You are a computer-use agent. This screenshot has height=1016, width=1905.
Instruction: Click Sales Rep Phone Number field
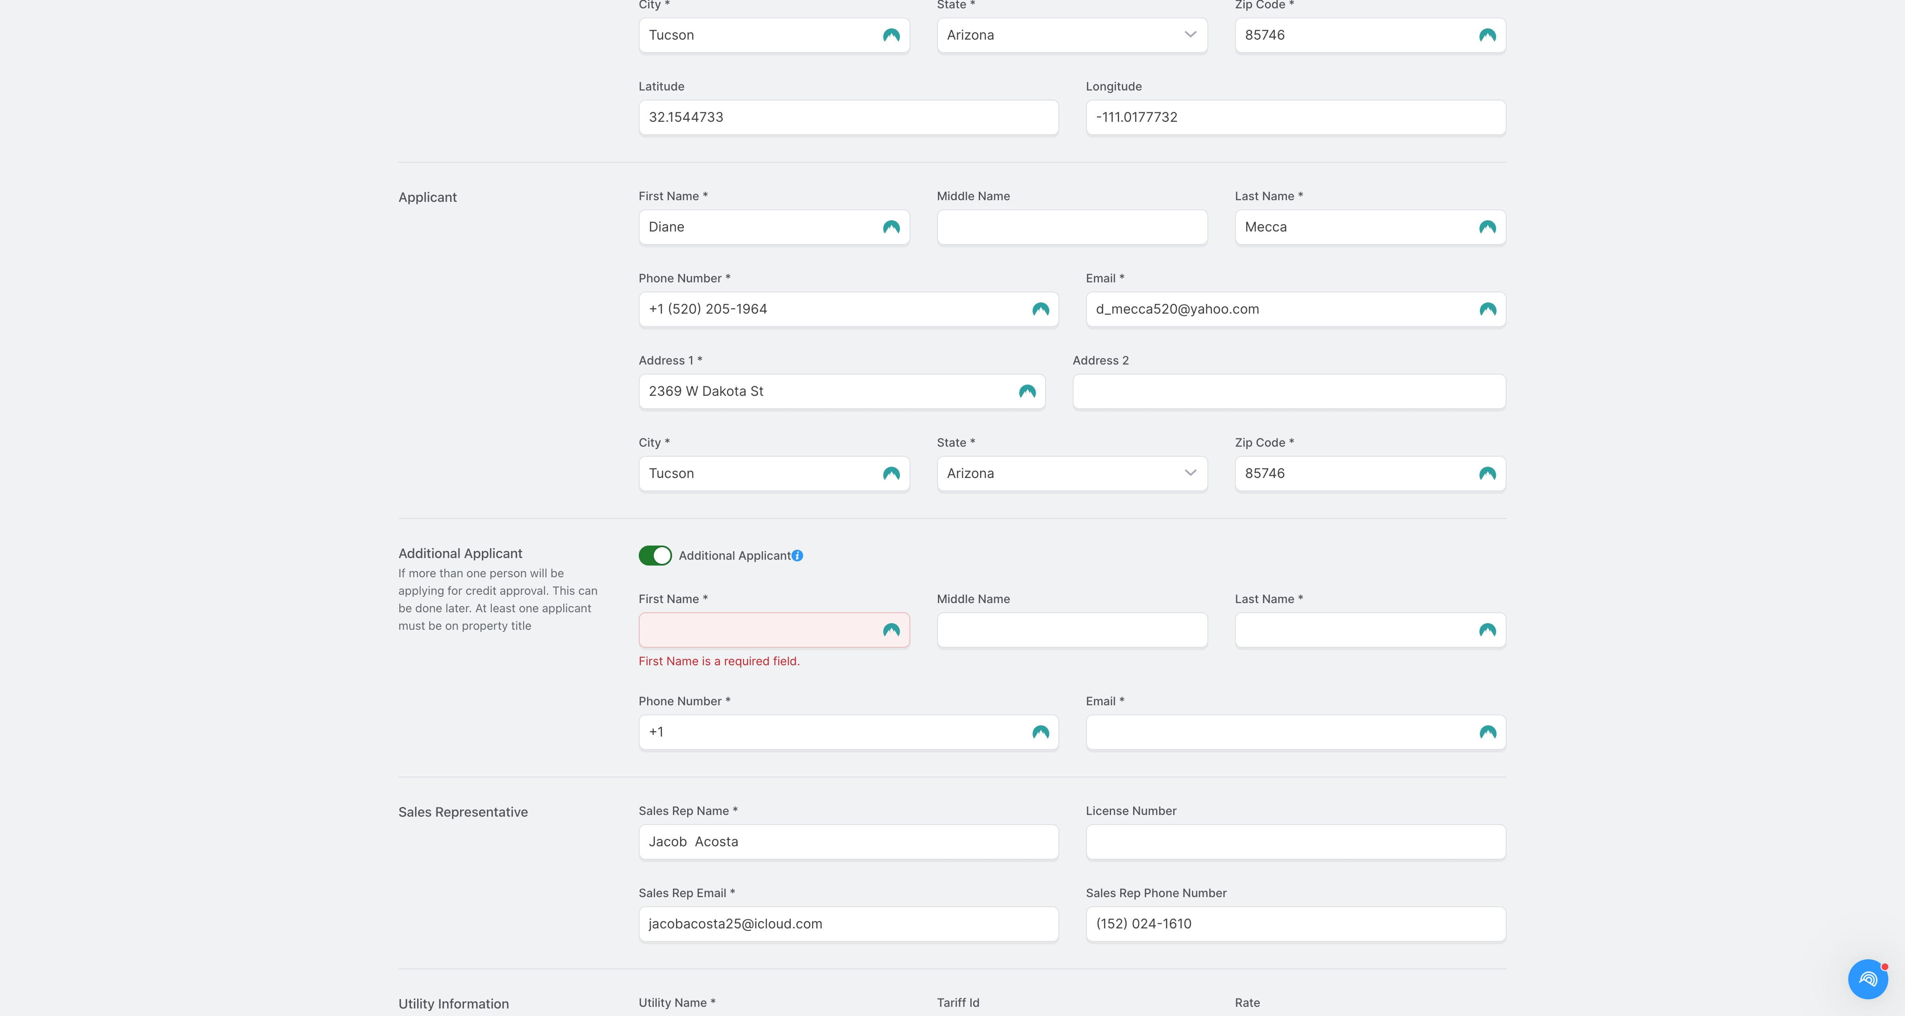click(1295, 923)
